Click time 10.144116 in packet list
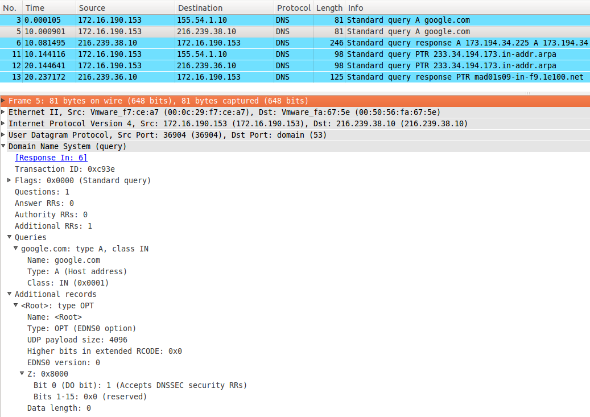The height and width of the screenshot is (417, 590). click(x=45, y=54)
